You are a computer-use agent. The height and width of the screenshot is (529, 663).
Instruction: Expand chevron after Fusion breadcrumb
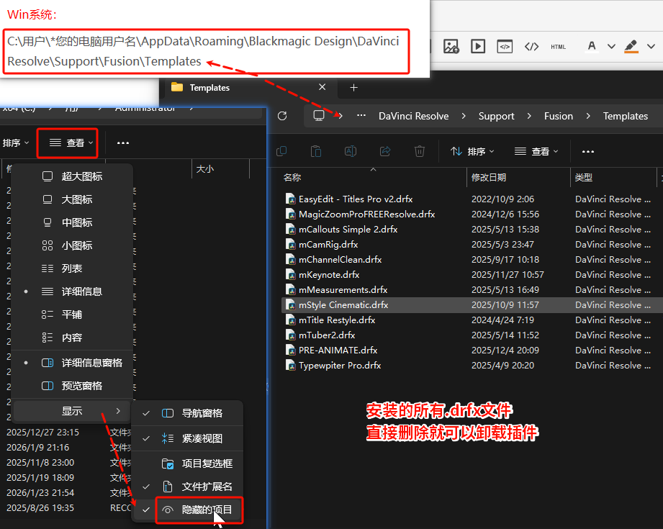pyautogui.click(x=587, y=116)
